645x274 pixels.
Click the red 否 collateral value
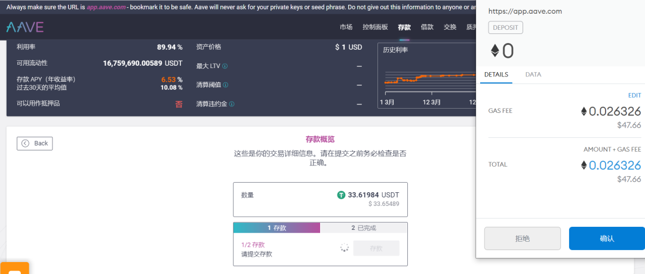(179, 104)
